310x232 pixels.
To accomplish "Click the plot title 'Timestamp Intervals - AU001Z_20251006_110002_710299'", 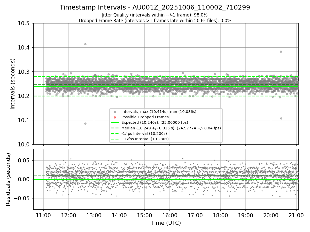I will pyautogui.click(x=155, y=7).
